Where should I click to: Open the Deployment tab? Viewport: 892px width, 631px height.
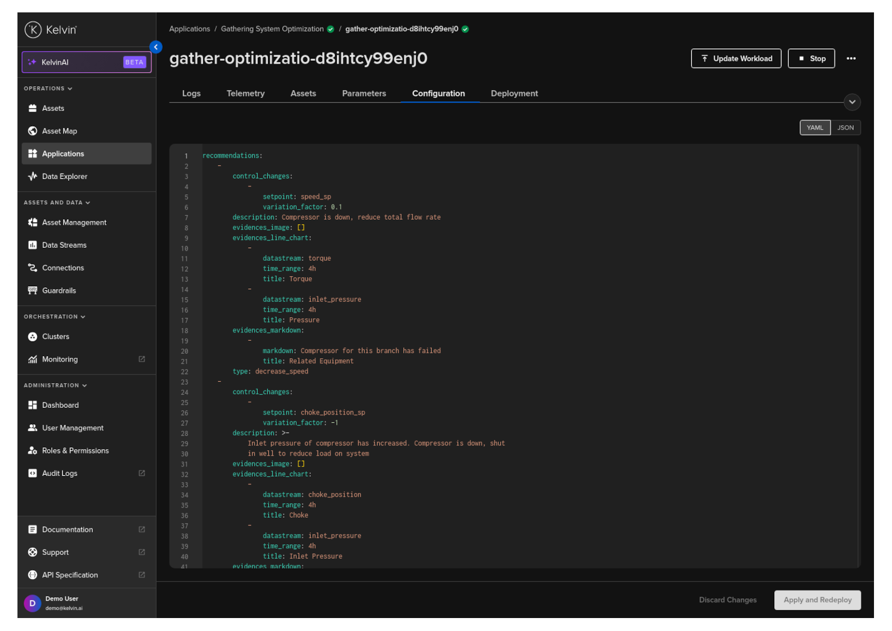click(514, 94)
